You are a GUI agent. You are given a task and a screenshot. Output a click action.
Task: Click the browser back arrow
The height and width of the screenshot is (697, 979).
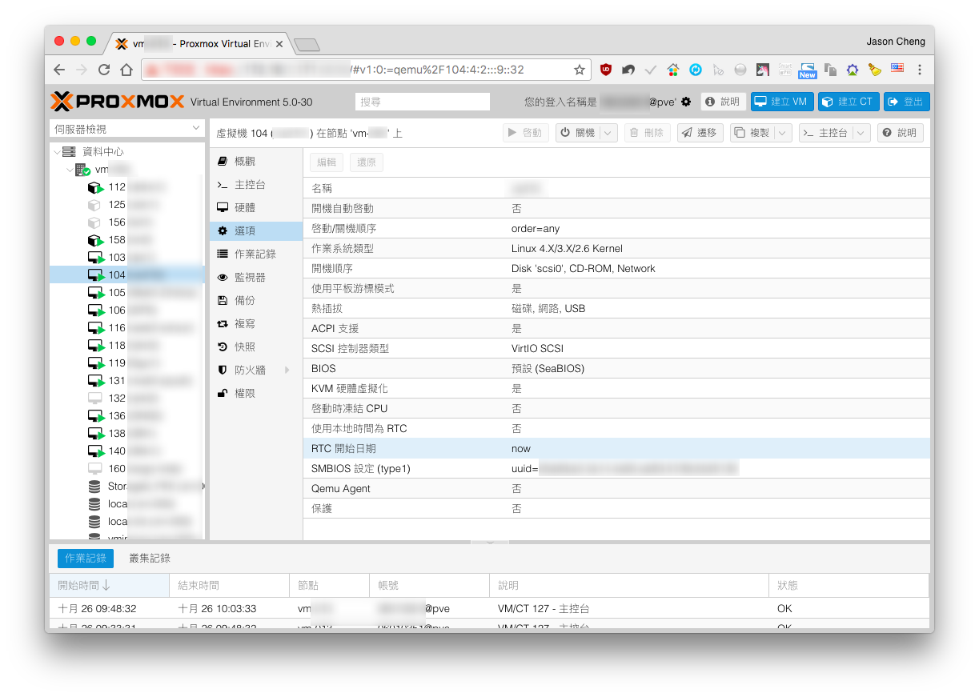(59, 70)
